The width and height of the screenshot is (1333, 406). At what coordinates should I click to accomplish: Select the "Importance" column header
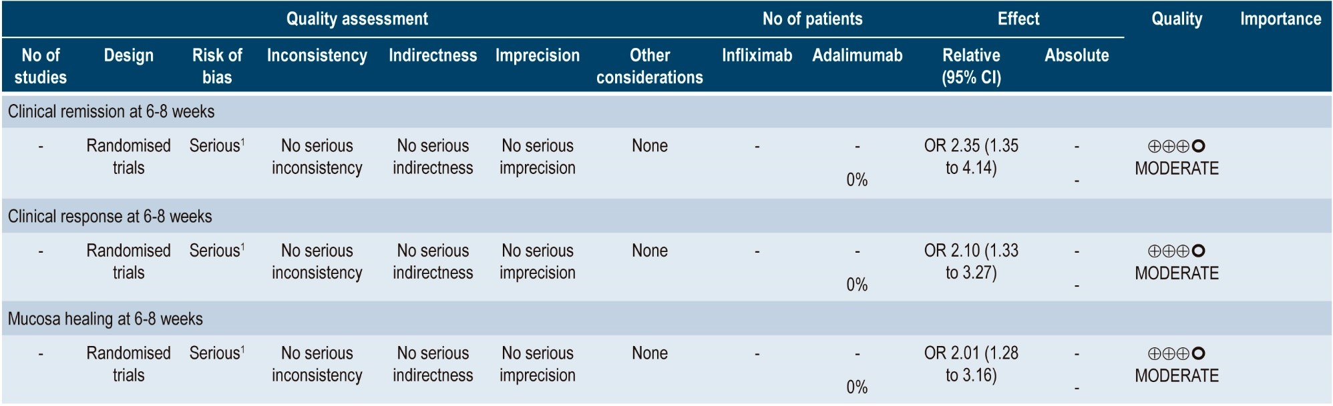(1280, 19)
